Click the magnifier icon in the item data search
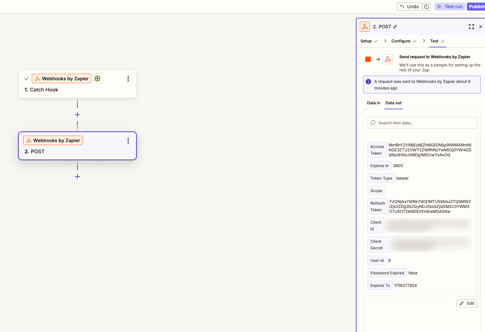This screenshot has width=485, height=332. [373, 123]
